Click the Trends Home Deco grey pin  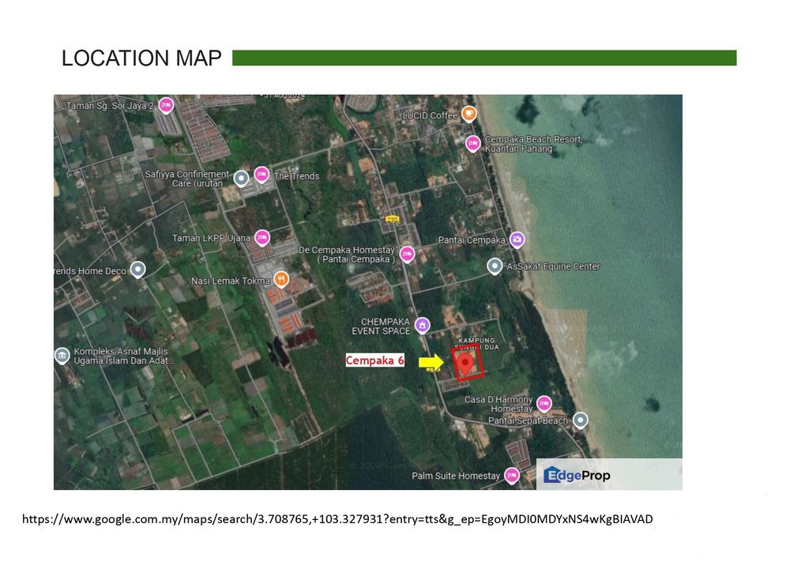point(137,269)
